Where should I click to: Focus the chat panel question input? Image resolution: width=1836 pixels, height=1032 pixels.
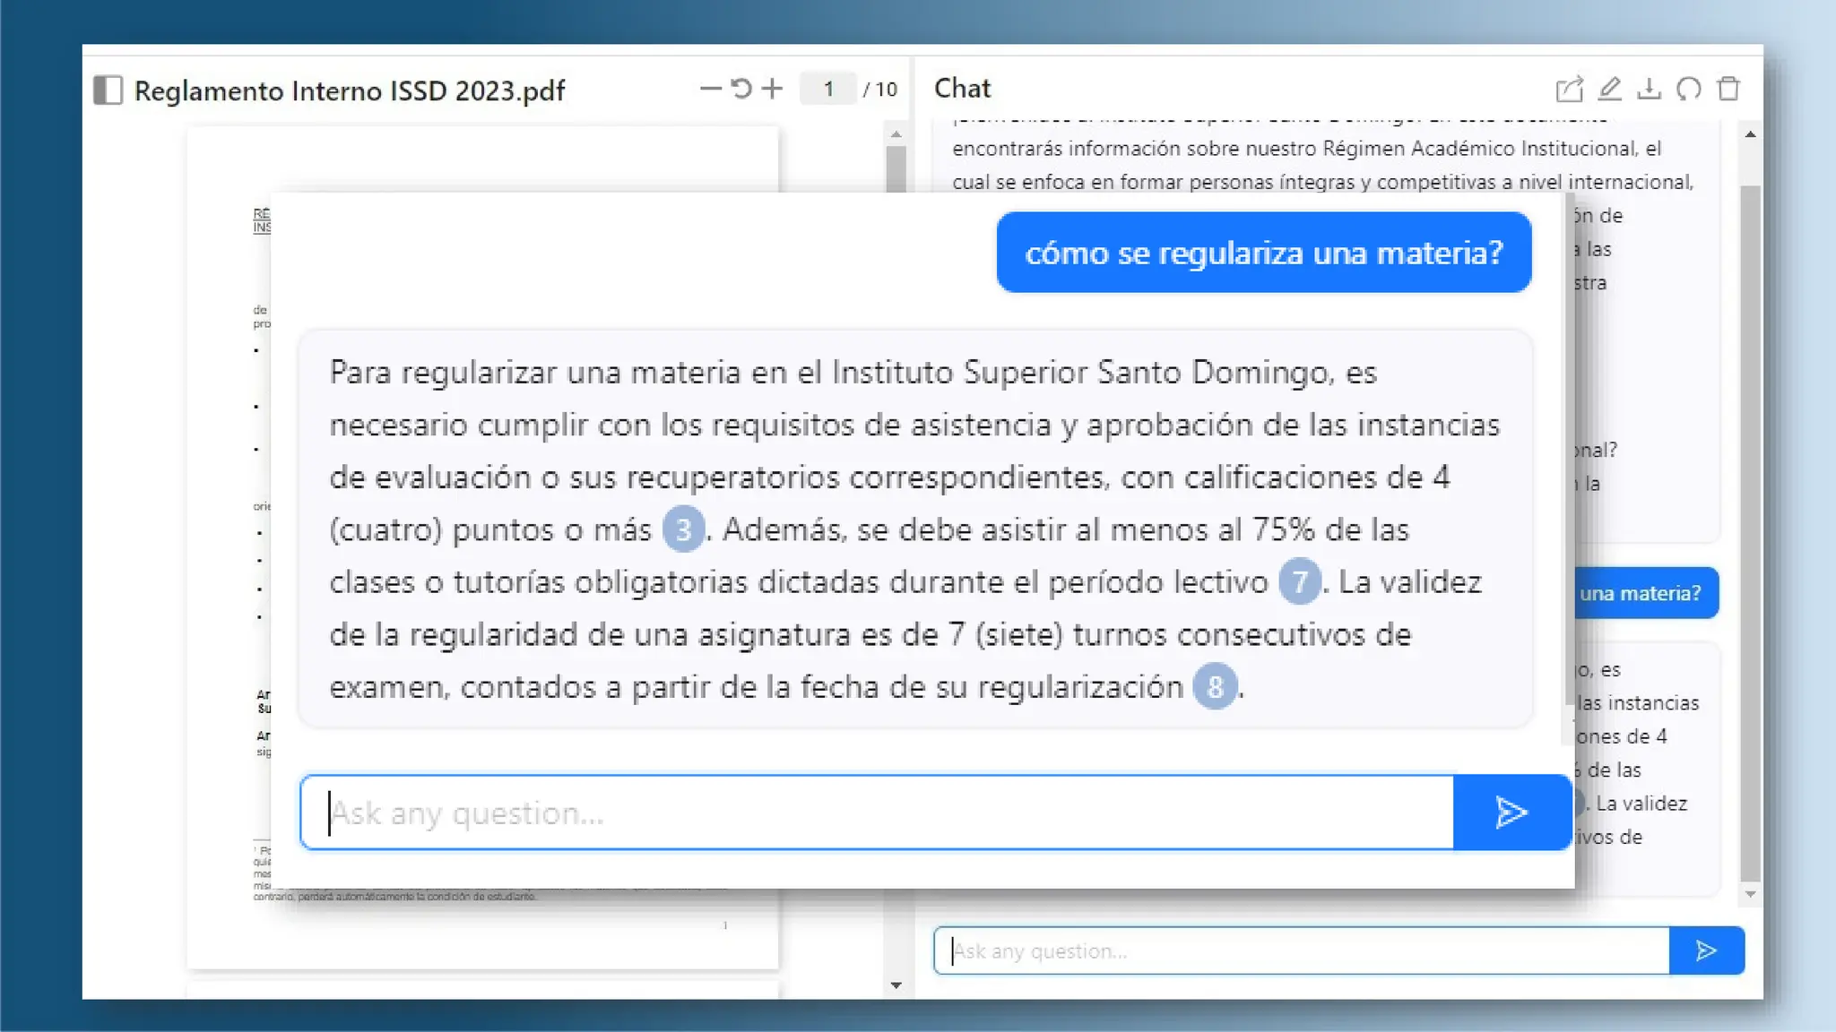point(1300,950)
